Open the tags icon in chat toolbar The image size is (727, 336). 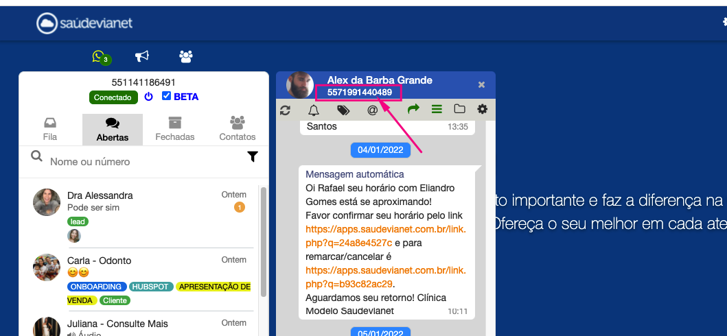point(343,110)
